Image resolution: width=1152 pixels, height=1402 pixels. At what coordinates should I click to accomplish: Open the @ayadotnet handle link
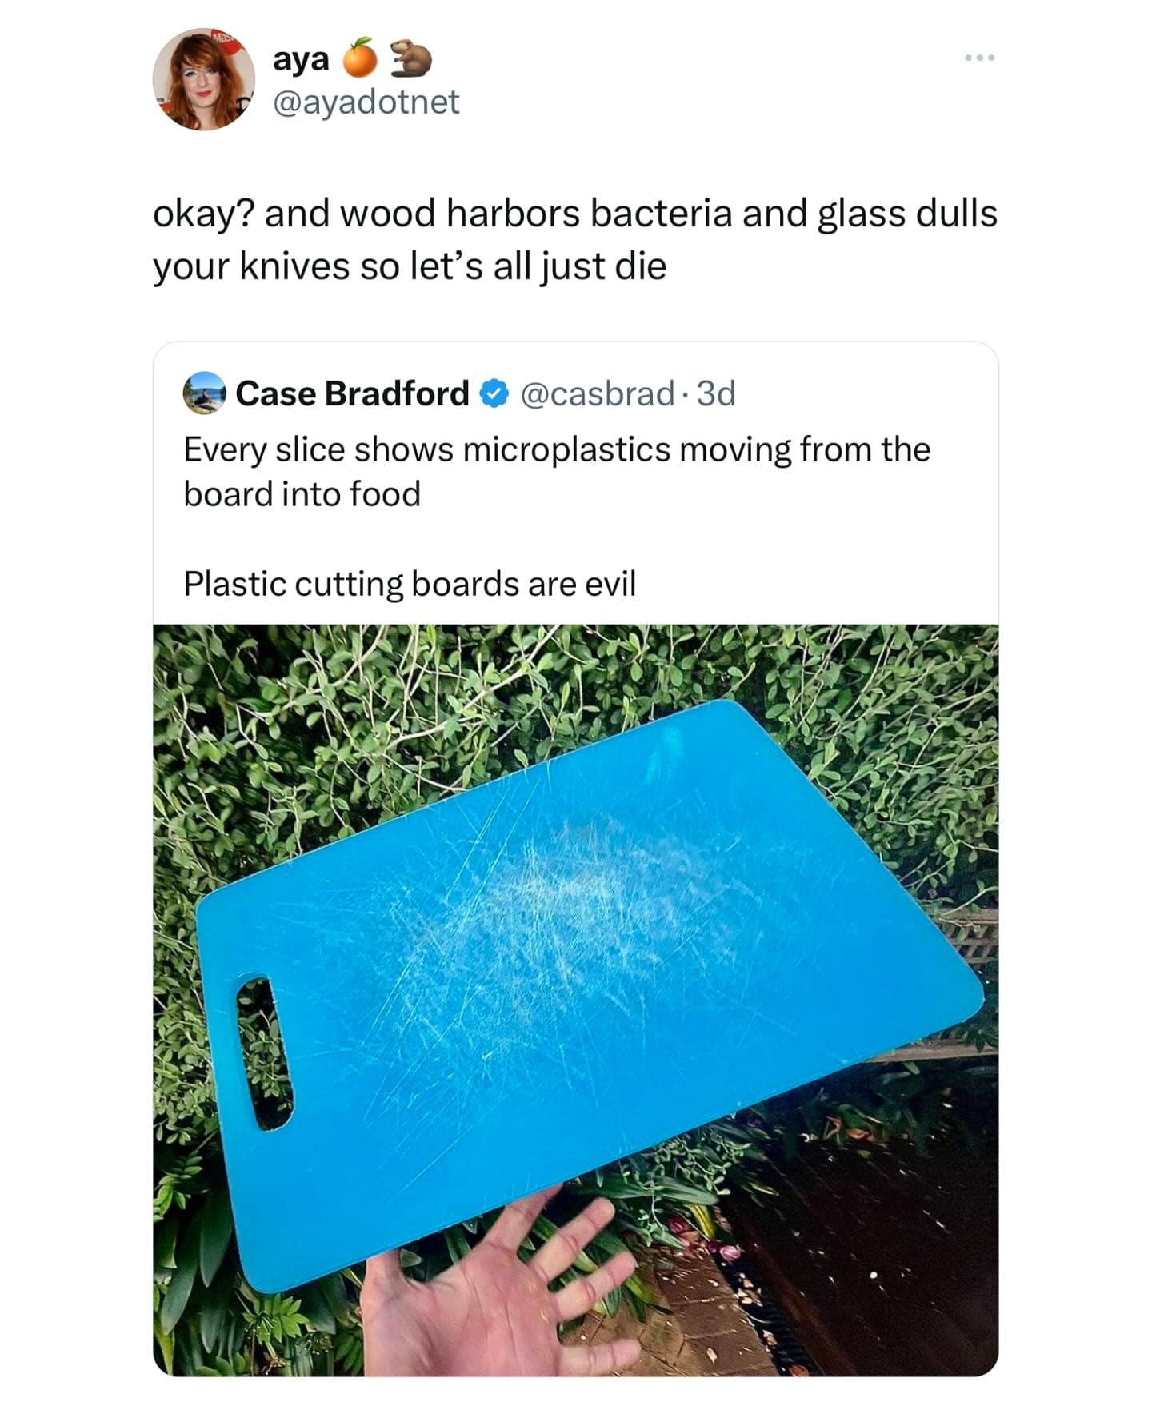point(366,102)
